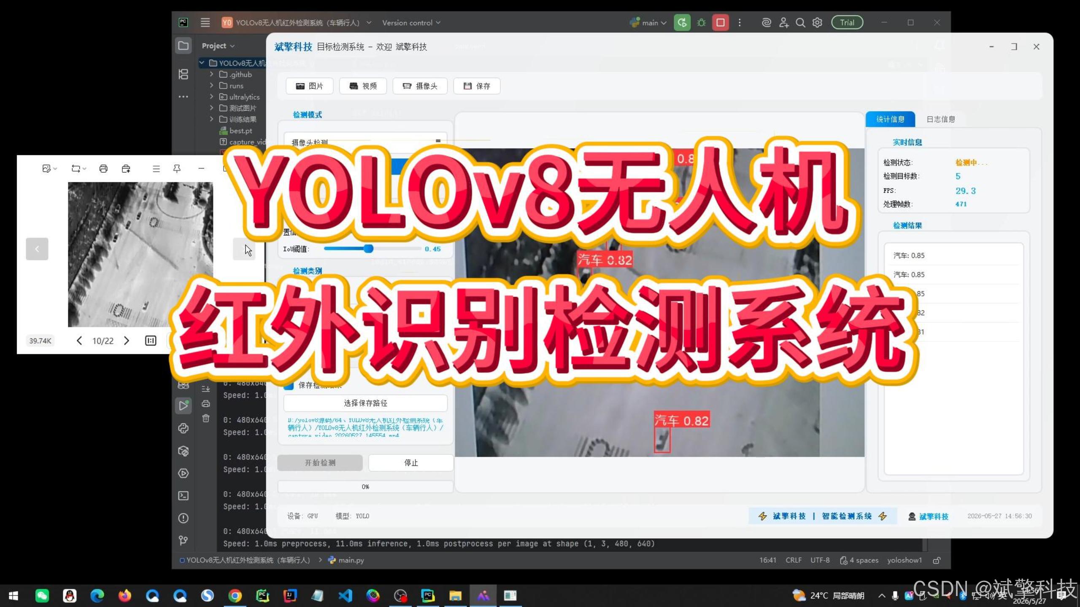Open Google Chrome from the taskbar
The height and width of the screenshot is (607, 1080).
[235, 596]
